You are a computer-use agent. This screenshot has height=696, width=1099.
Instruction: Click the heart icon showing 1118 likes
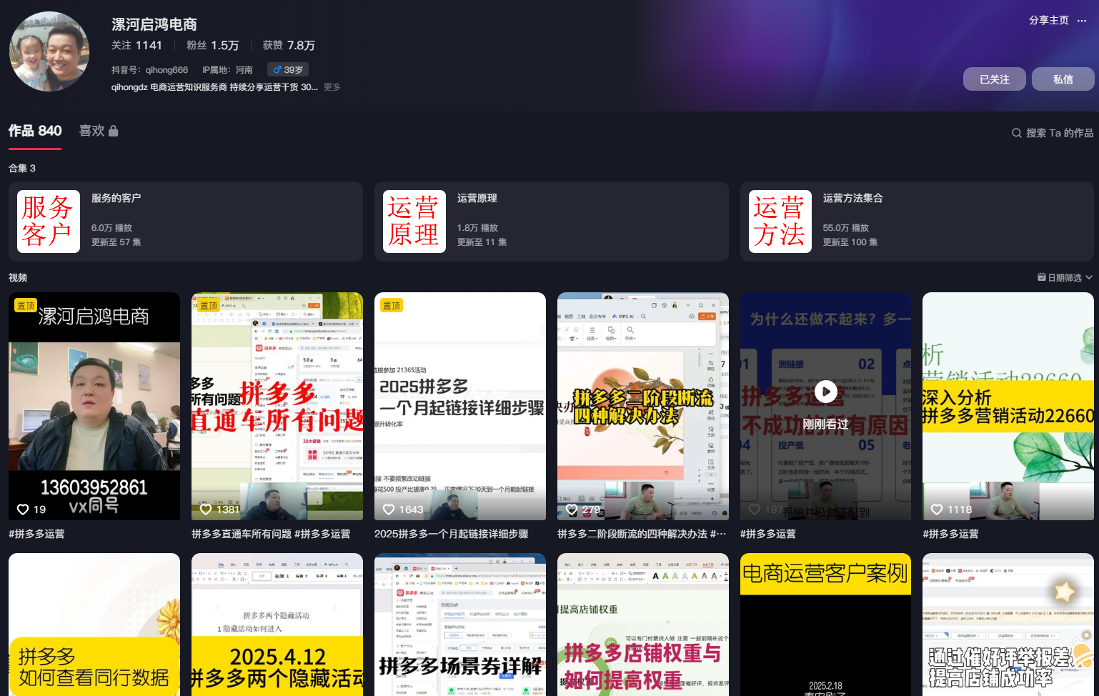(938, 509)
